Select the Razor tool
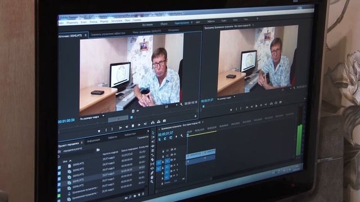This screenshot has width=360, height=202. pos(152,159)
